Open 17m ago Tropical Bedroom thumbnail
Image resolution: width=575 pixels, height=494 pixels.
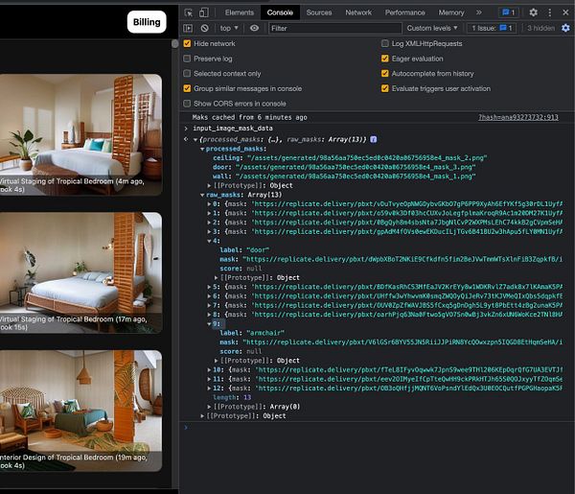[x=80, y=272]
